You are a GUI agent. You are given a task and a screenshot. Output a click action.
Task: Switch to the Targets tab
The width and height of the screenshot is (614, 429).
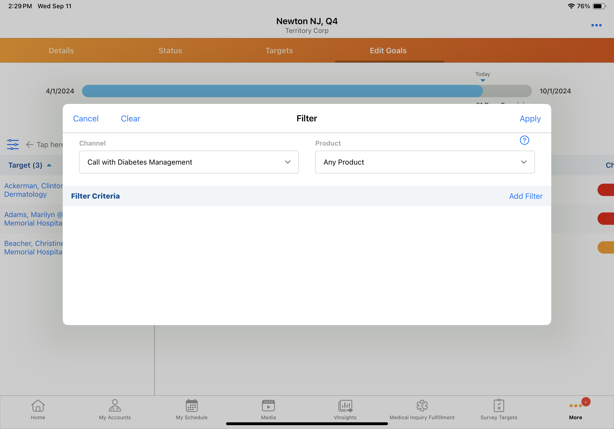(279, 51)
